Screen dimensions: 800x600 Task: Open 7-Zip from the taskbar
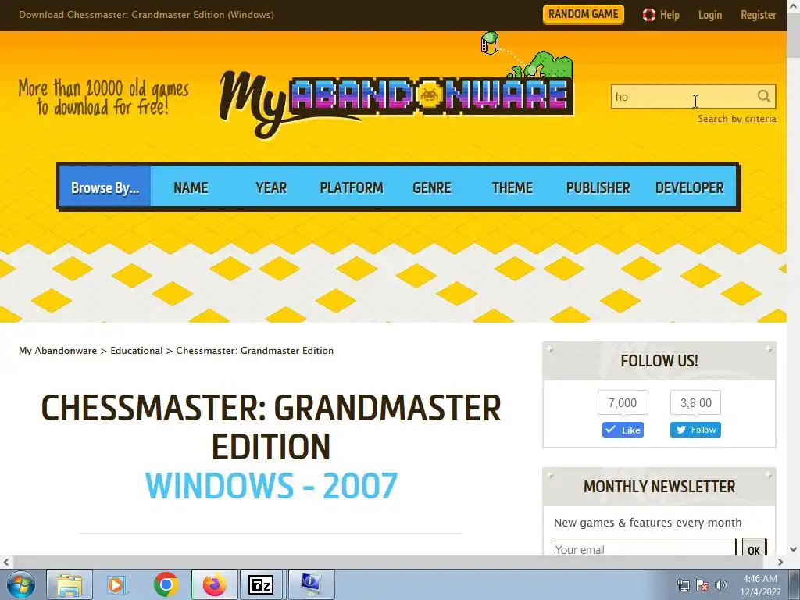[x=261, y=584]
